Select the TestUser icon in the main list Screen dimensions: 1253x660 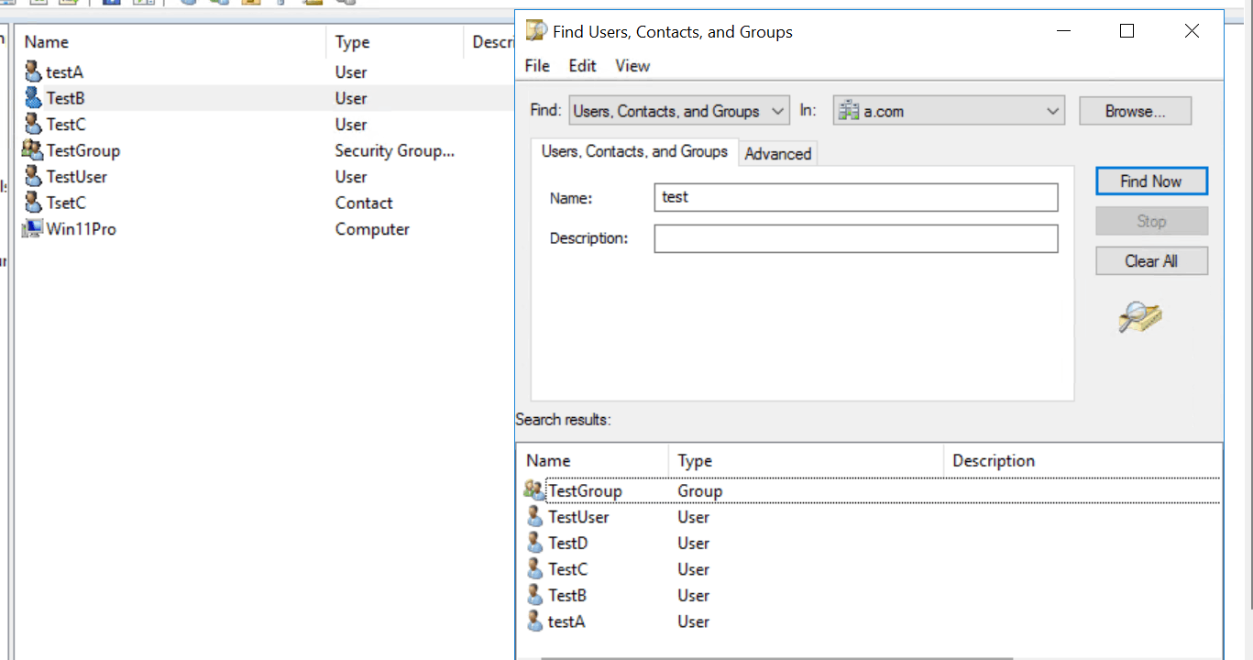(33, 176)
